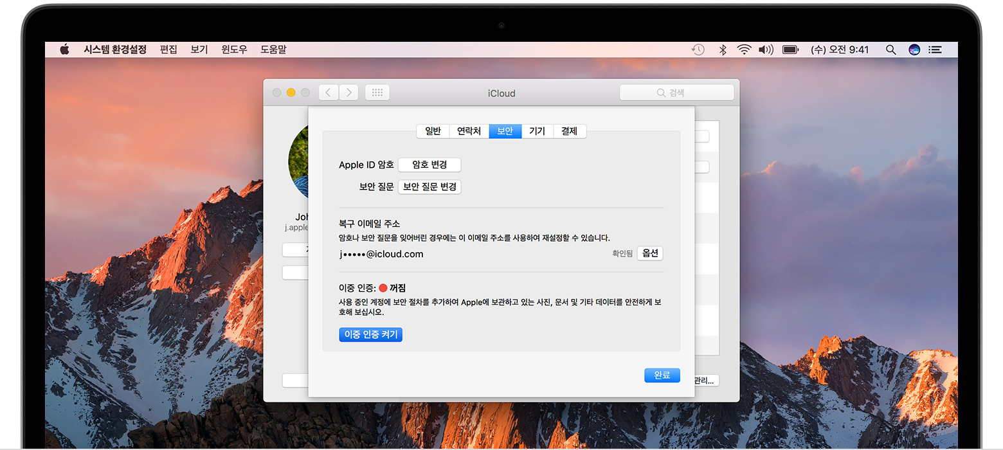Open the Apple menu icon
The width and height of the screenshot is (1003, 450).
click(x=64, y=50)
